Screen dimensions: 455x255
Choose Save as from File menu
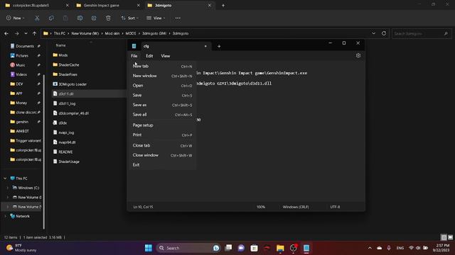162,105
